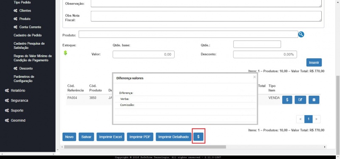The image size is (340, 159).
Task: Click the Desconto percentage field
Action: pos(265,54)
